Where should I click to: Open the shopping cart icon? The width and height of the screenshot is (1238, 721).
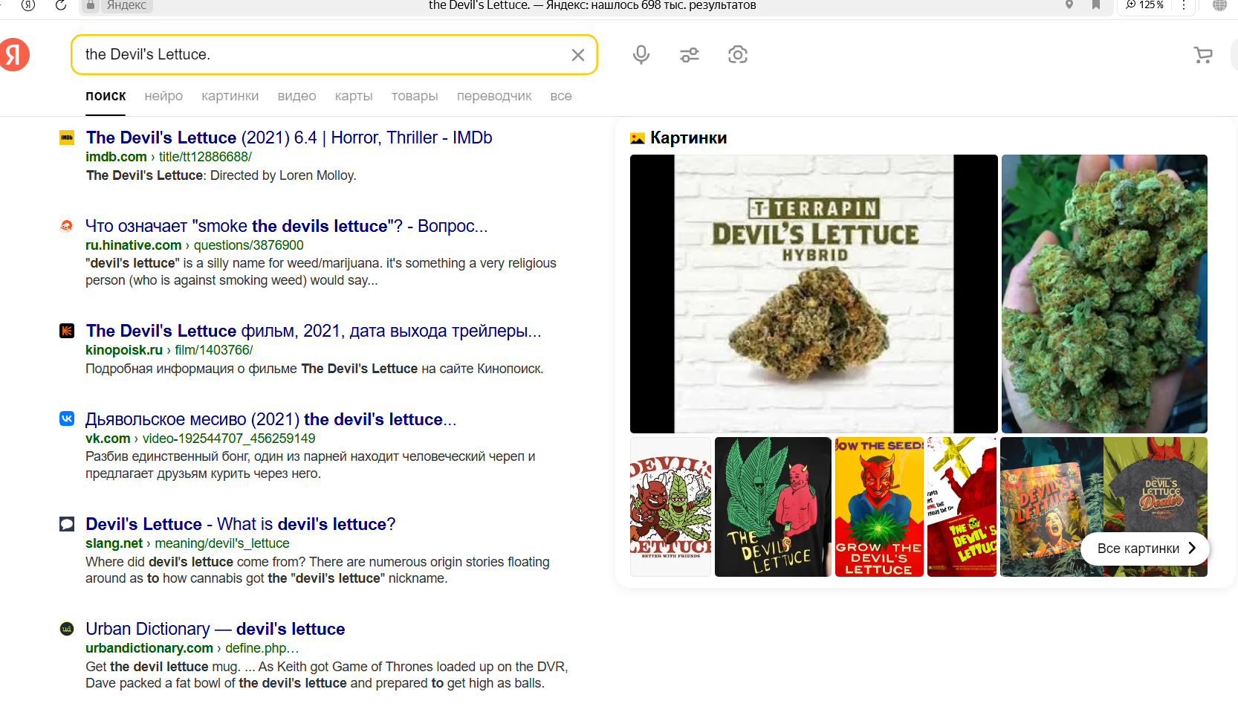[x=1202, y=55]
